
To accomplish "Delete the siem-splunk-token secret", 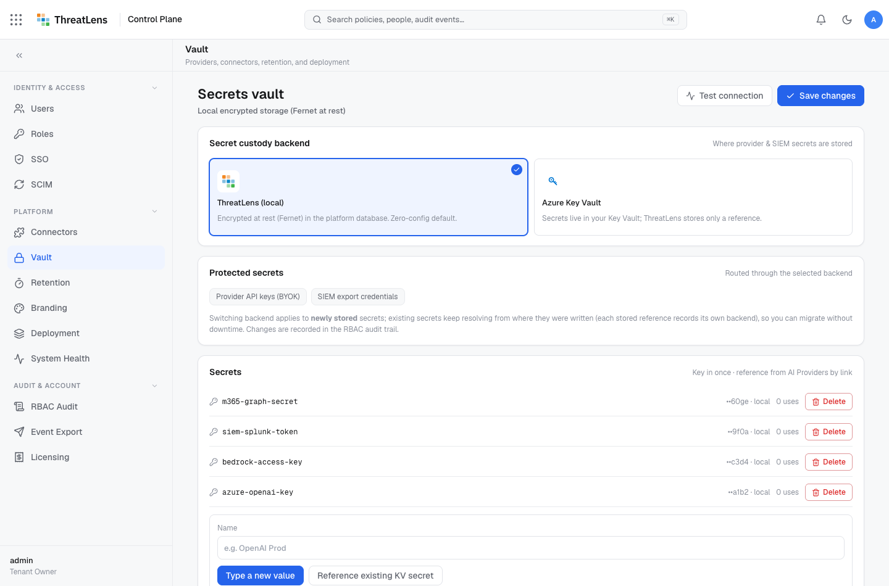I will (x=828, y=432).
